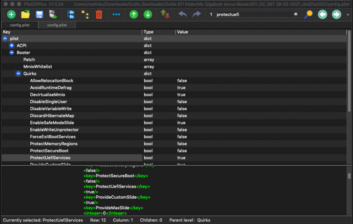Click the tree view vertical scrollbar

coord(349,72)
